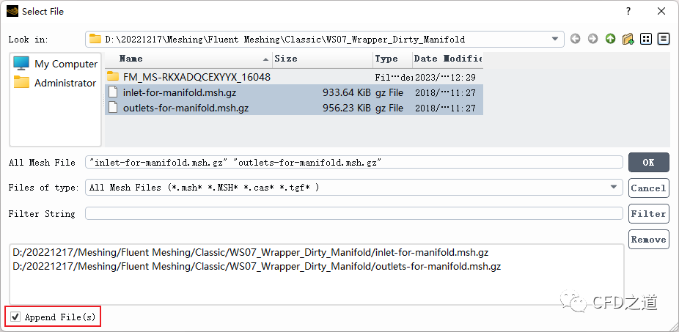
Task: Click the dialog help question mark
Action: (628, 11)
